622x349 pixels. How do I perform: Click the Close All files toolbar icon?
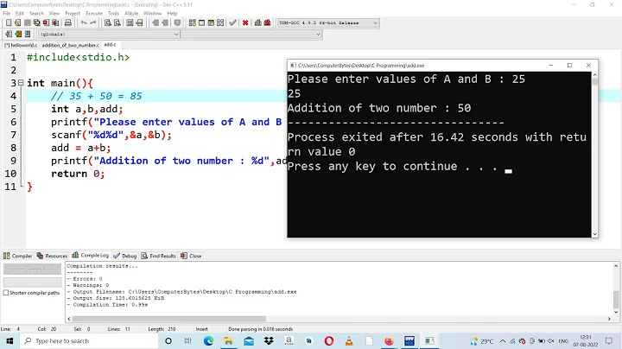pos(55,23)
